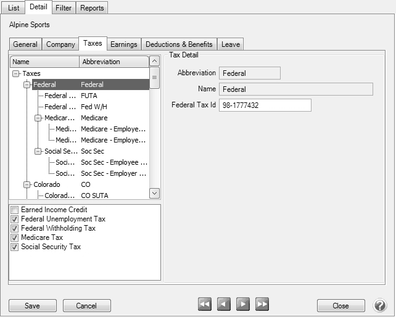
Task: Enable the Earned Income Credit checkbox
Action: pos(15,210)
